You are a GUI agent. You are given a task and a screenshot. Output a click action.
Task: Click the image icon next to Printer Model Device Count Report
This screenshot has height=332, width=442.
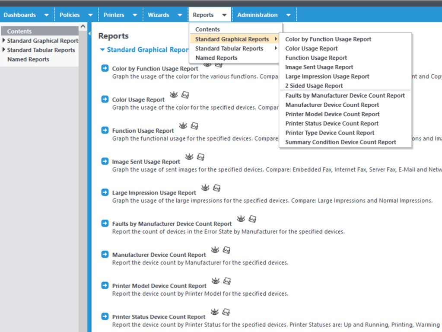227,281
